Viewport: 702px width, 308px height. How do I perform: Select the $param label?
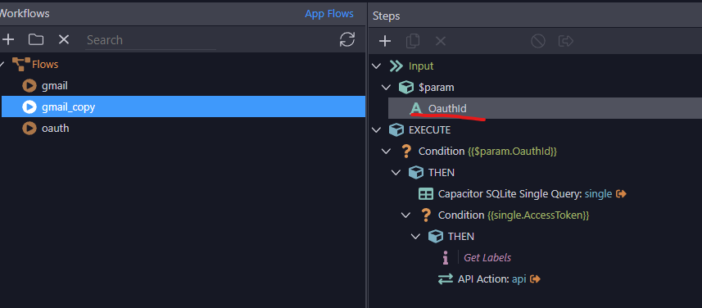(x=436, y=88)
